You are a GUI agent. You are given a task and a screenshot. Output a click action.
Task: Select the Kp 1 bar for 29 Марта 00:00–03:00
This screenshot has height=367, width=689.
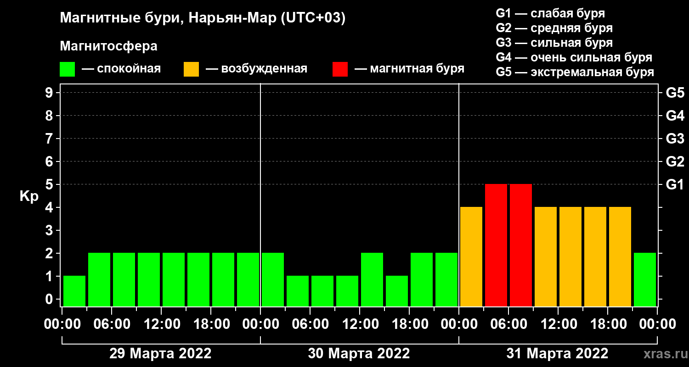tap(74, 291)
